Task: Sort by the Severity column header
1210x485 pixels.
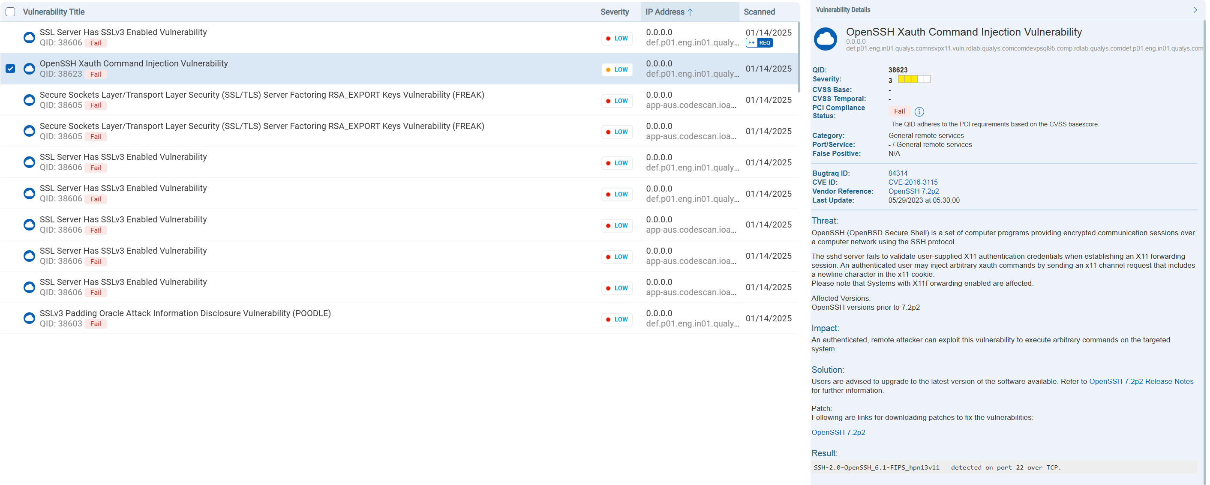Action: [x=614, y=12]
